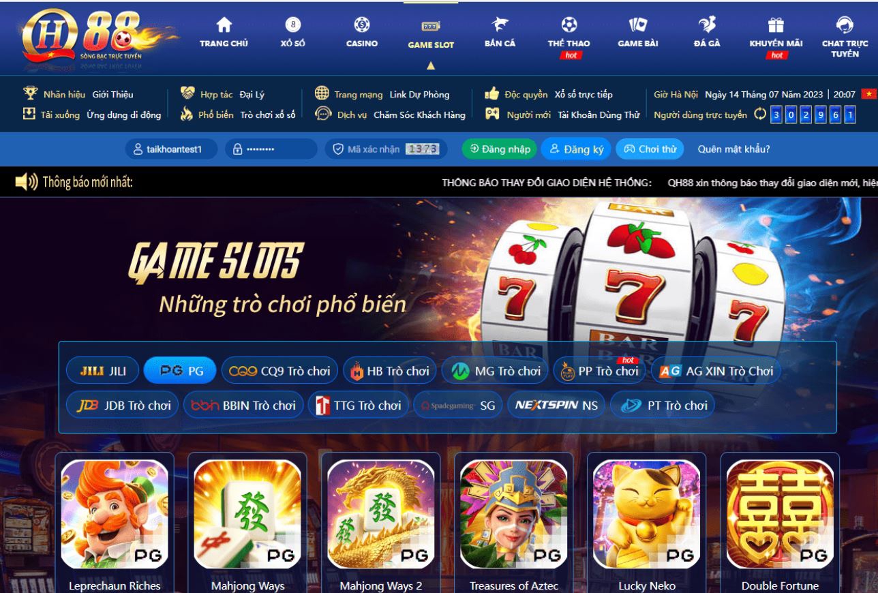Select the Game Bài cards icon

(x=637, y=25)
